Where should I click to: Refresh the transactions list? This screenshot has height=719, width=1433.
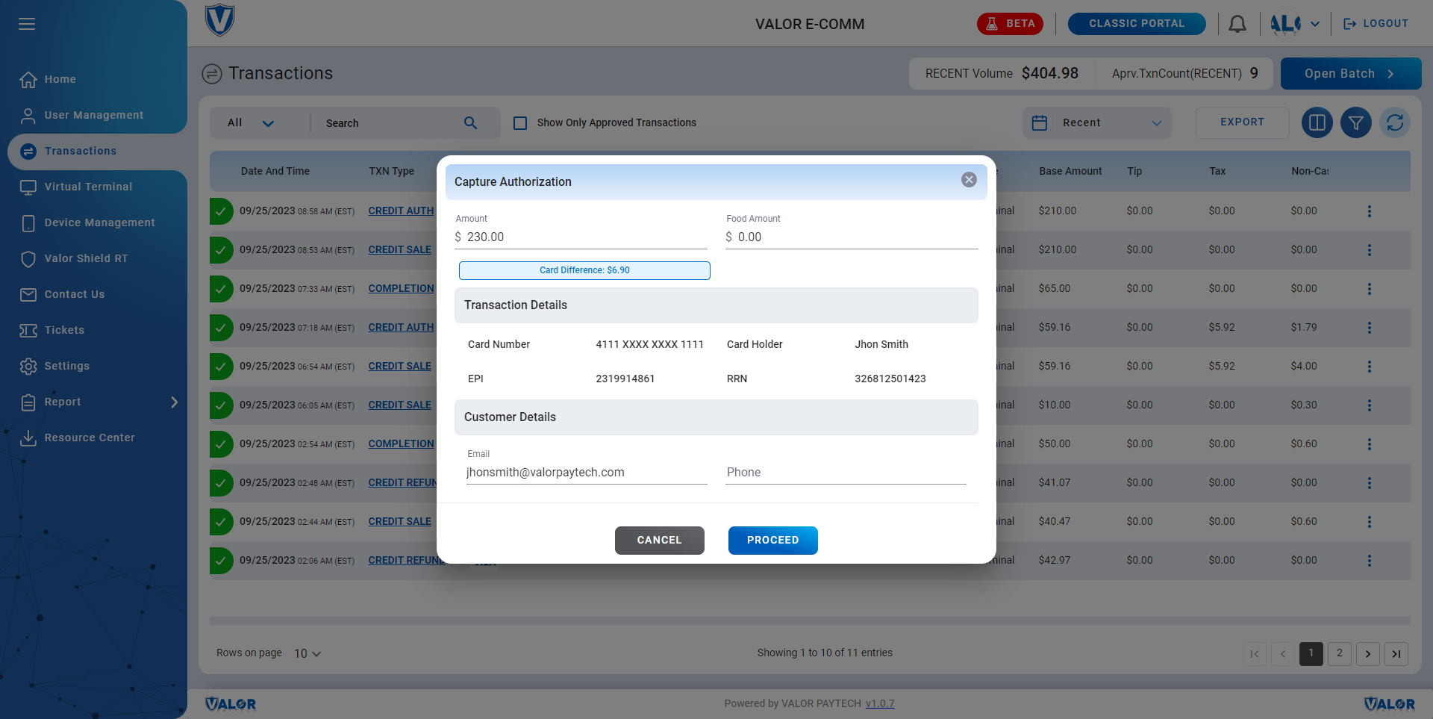click(1395, 122)
